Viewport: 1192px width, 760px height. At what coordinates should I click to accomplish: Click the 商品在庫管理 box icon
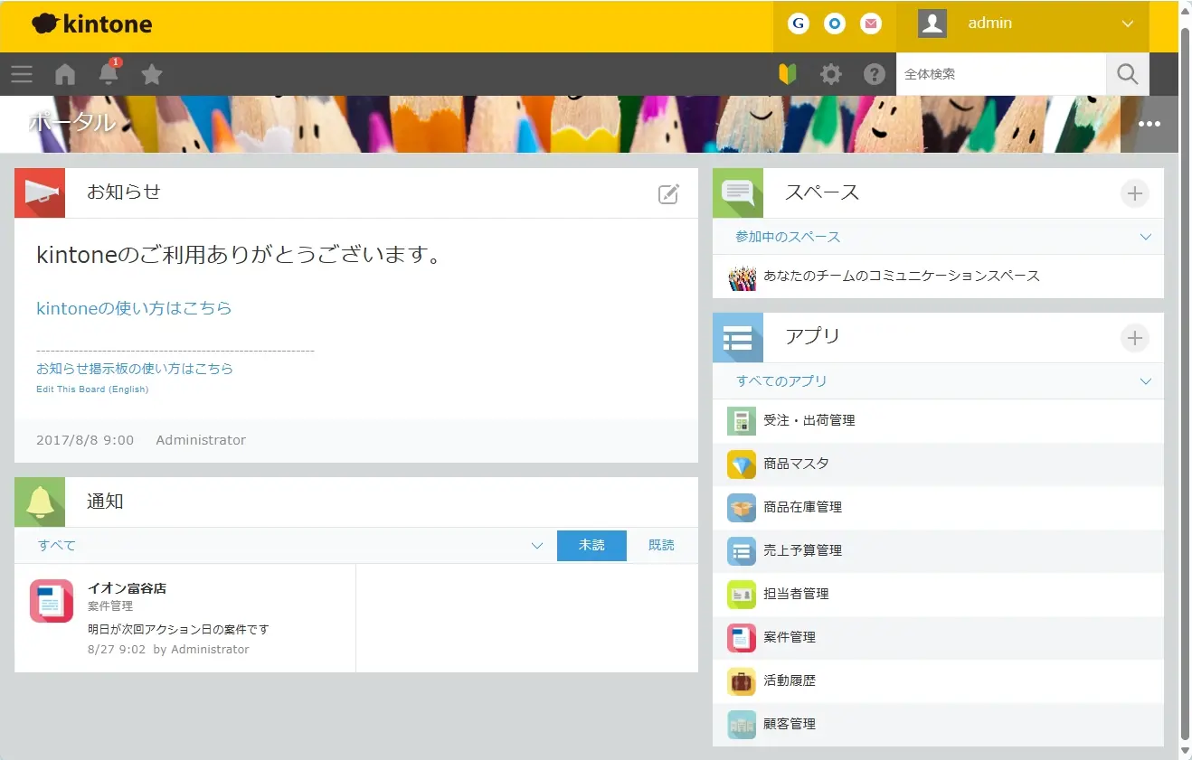[x=742, y=508]
